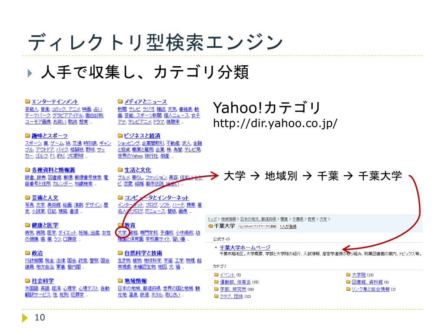445x334 pixels.
Task: Click the folder icon beside 千葉大学 heading
Action: (211, 226)
